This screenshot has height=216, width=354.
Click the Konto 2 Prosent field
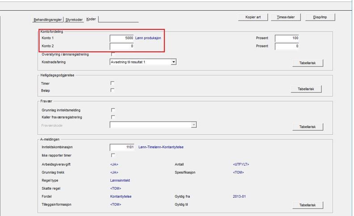(287, 46)
